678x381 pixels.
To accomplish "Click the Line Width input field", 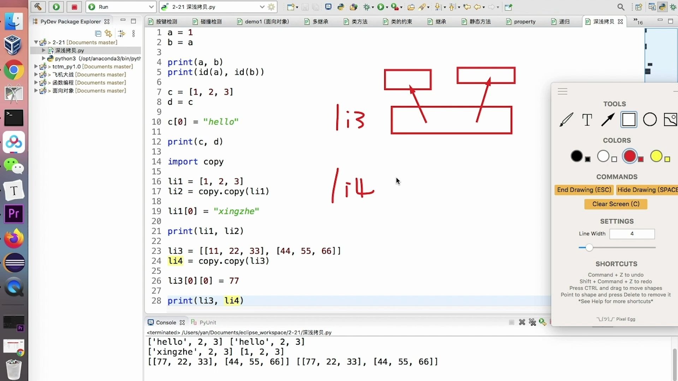I will (632, 234).
